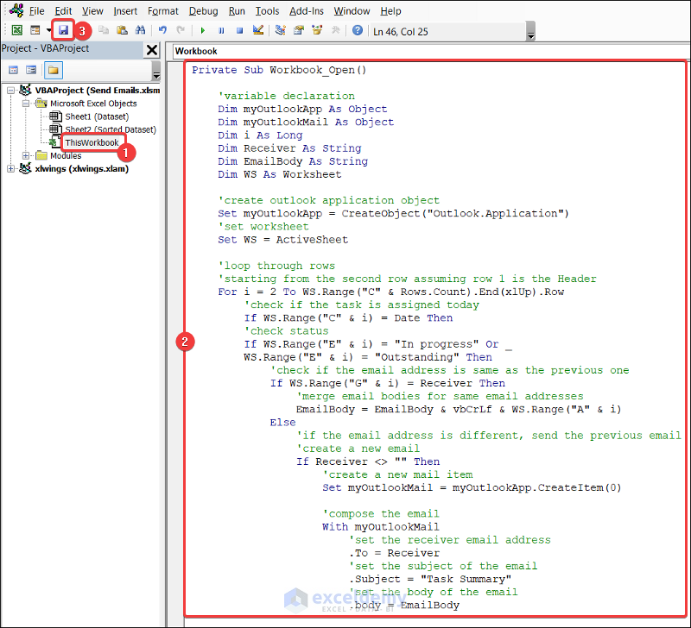The image size is (691, 628).
Task: Click the line containing CreateItem(0)
Action: click(x=472, y=487)
